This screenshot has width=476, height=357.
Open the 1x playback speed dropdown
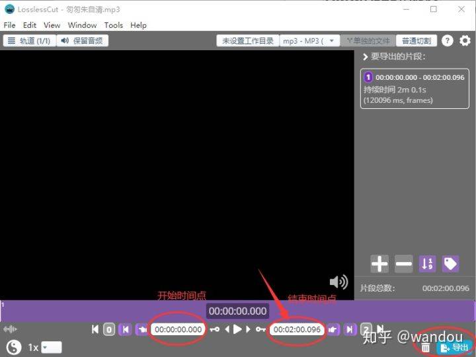[52, 348]
